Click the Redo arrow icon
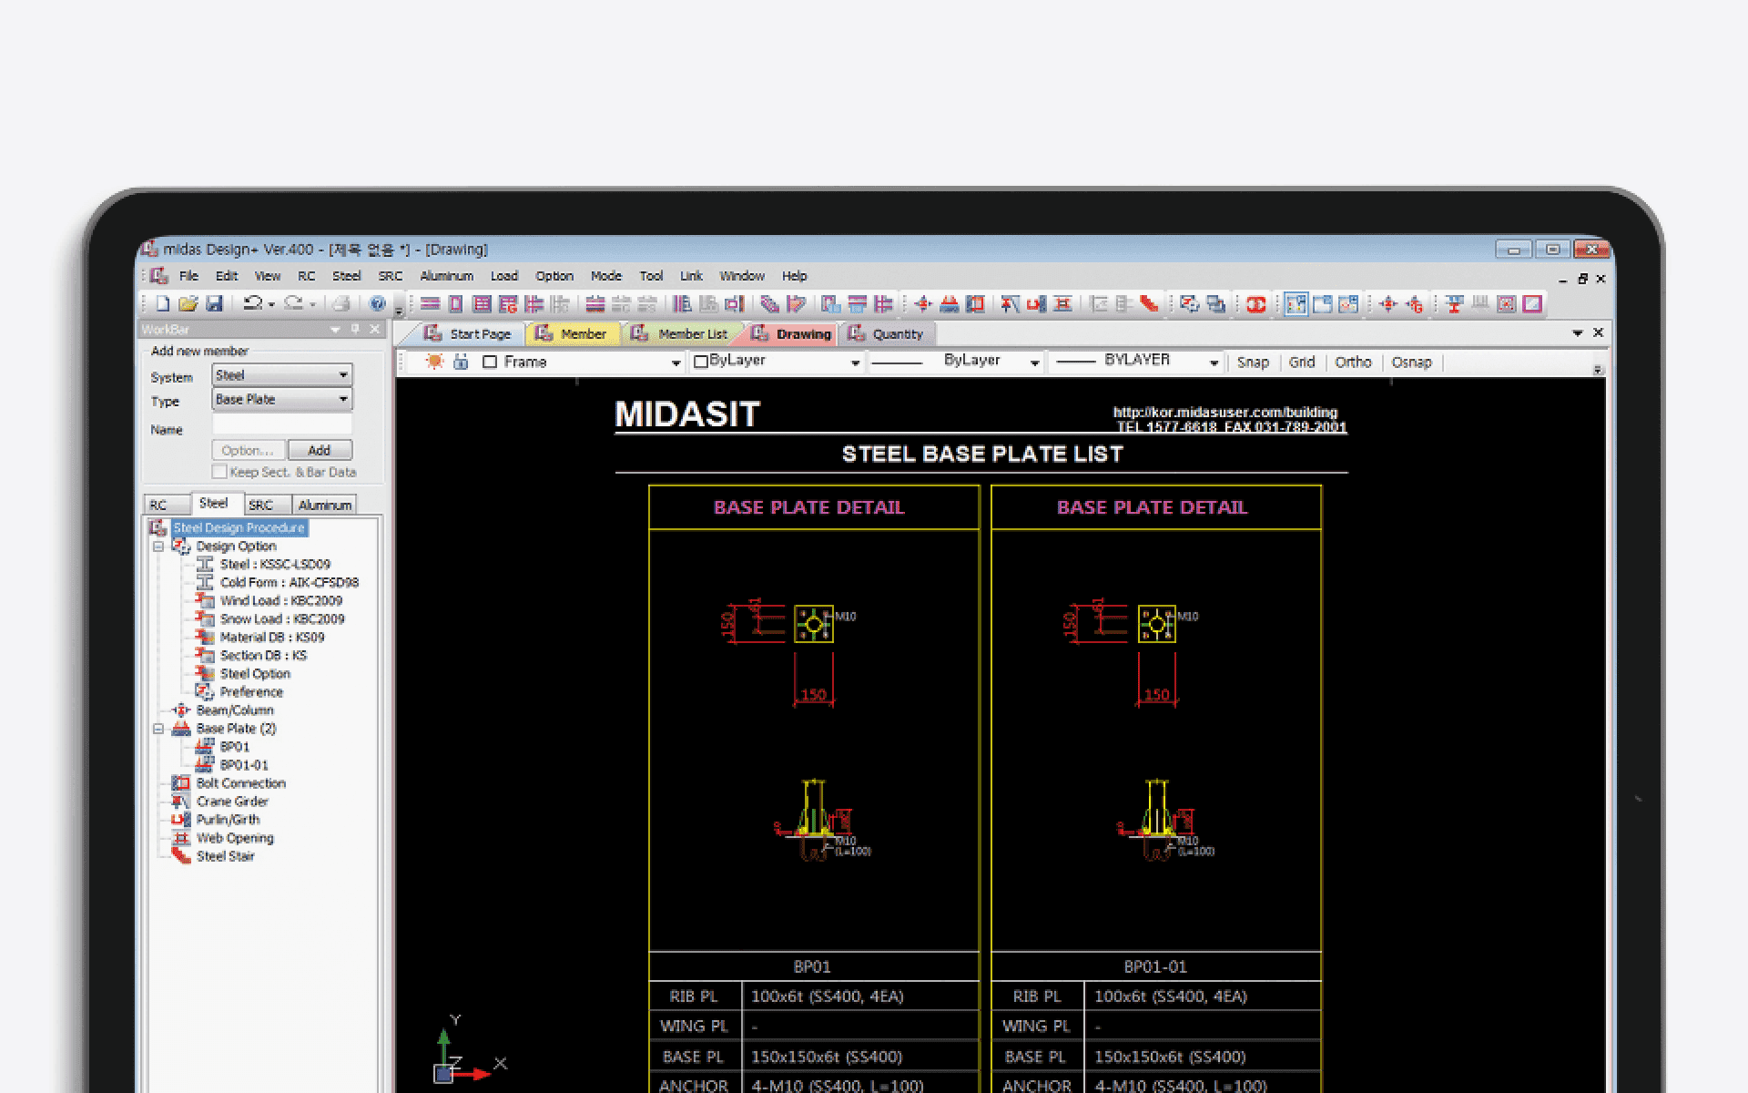1748x1093 pixels. click(x=293, y=303)
